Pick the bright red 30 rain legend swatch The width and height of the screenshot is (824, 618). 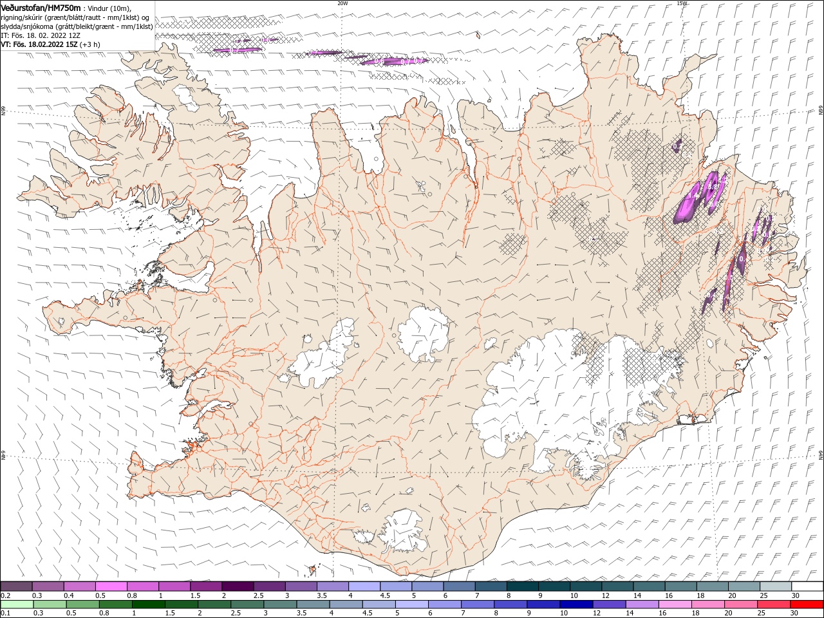point(807,604)
